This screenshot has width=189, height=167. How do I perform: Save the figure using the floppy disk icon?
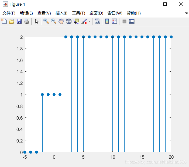pyautogui.click(x=19, y=22)
